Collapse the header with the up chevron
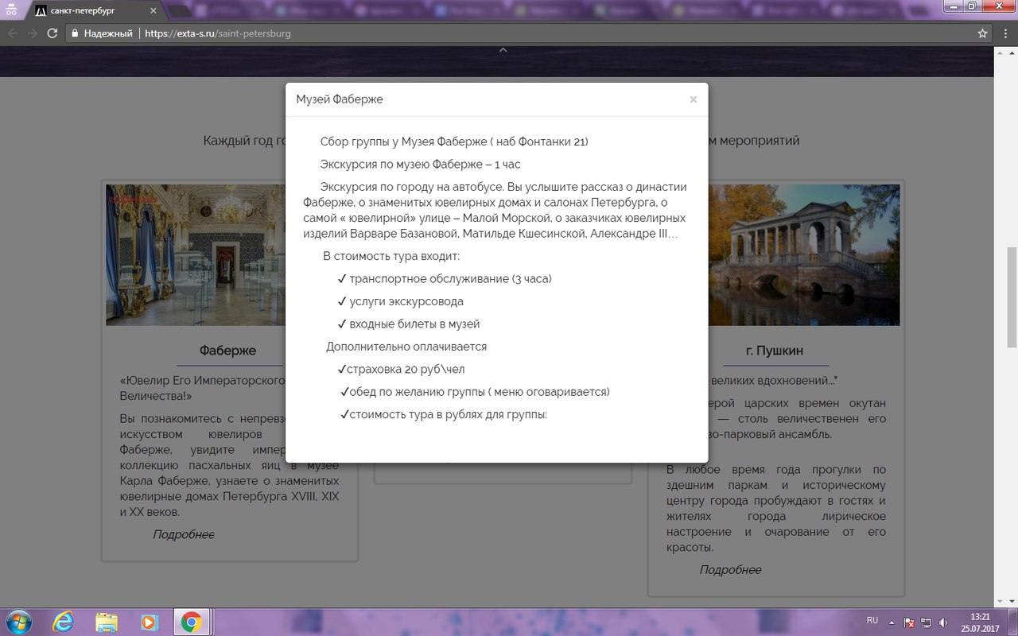Screen dimensions: 1018x636 pos(503,50)
